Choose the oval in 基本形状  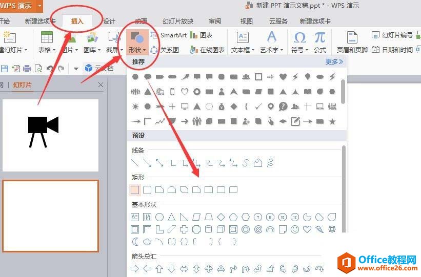(159, 217)
